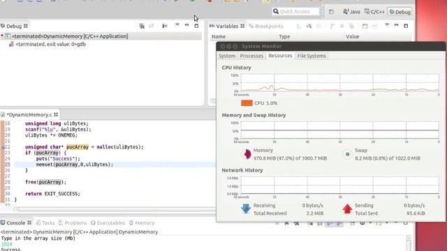Click the Name column header in Variables
This screenshot has width=447, height=251.
pos(219,36)
